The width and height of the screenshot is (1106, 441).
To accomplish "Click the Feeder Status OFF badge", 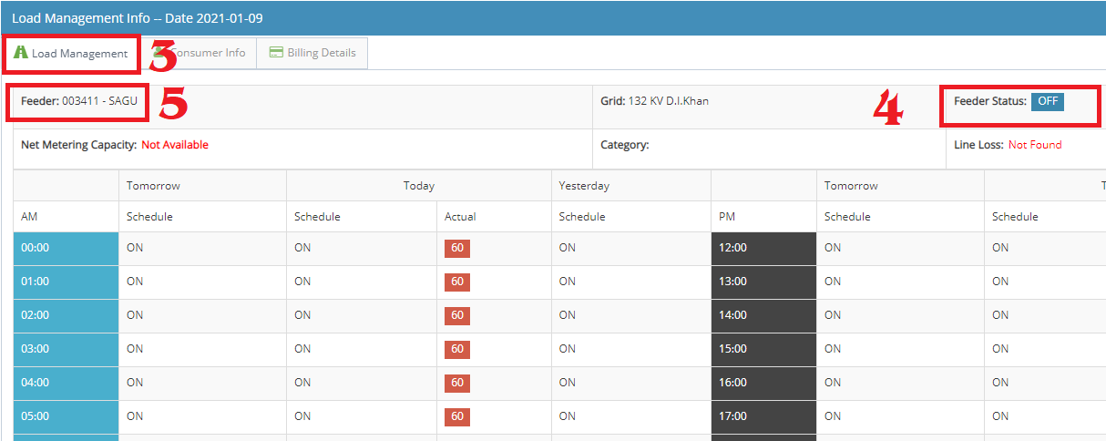I will pyautogui.click(x=1048, y=101).
